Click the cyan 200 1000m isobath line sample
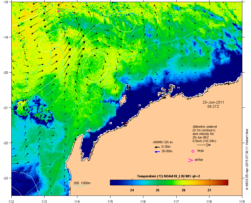The width and height of the screenshot is (251, 203). click(x=80, y=186)
